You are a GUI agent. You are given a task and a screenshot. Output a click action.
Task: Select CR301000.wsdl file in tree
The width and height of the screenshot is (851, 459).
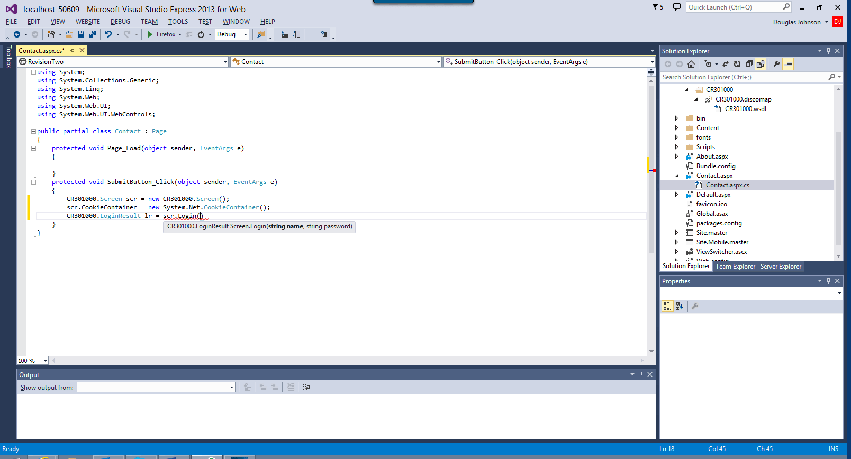coord(746,109)
